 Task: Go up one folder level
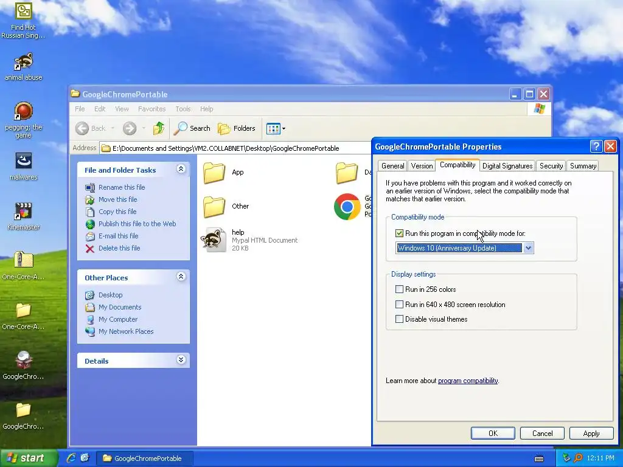[x=159, y=128]
